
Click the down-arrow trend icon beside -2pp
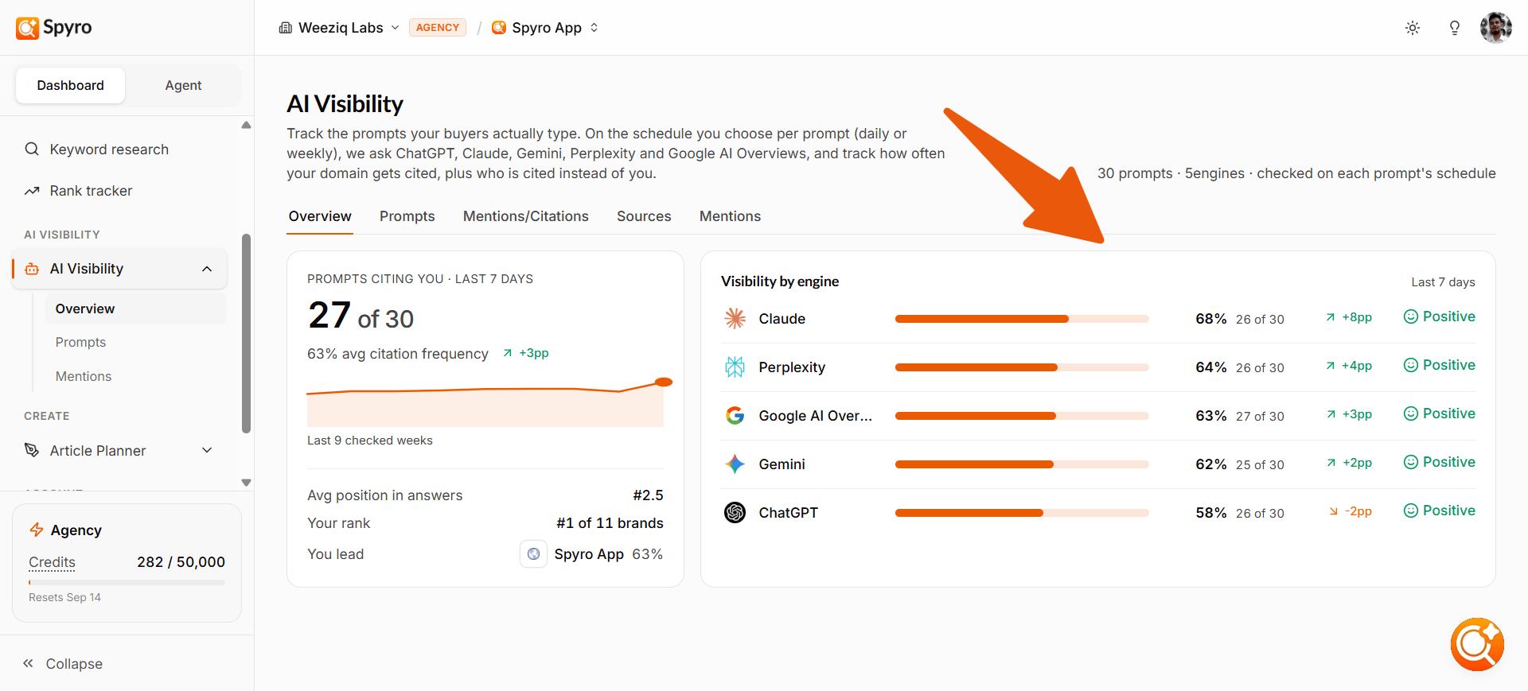[x=1334, y=511]
